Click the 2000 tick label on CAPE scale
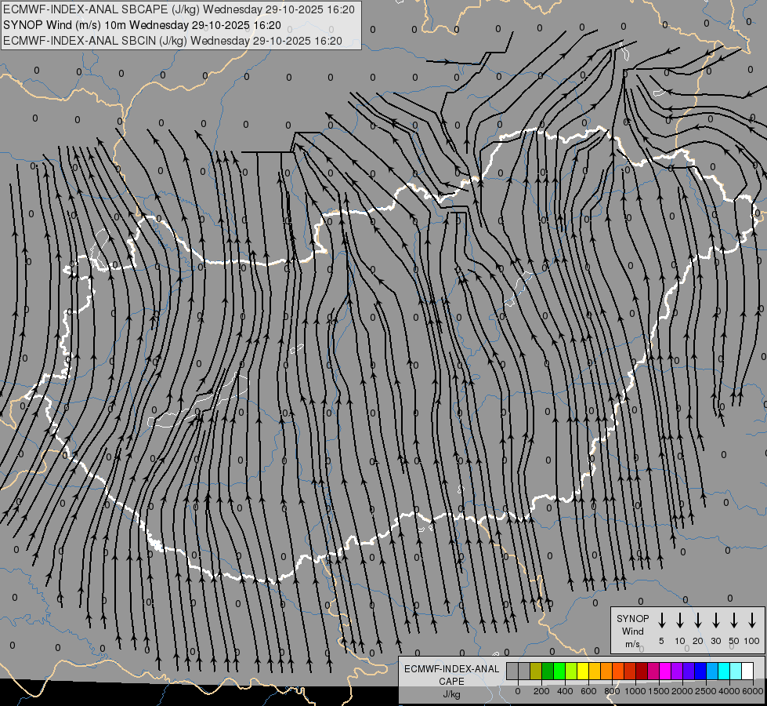This screenshot has width=767, height=706. click(682, 691)
